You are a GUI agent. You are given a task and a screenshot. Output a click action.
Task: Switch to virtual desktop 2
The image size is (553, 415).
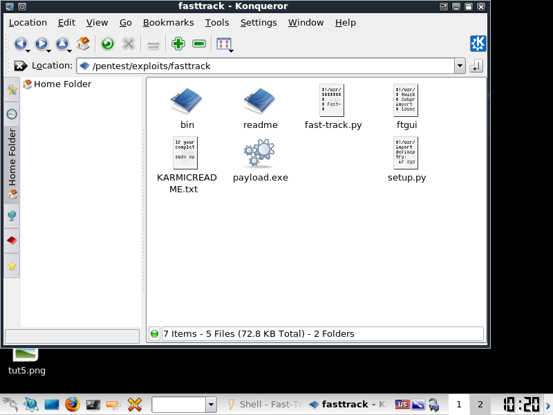pos(480,405)
